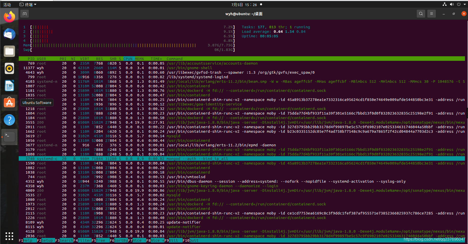468x244 pixels.
Task: Show applications grid at dock bottom
Action: tap(9, 236)
